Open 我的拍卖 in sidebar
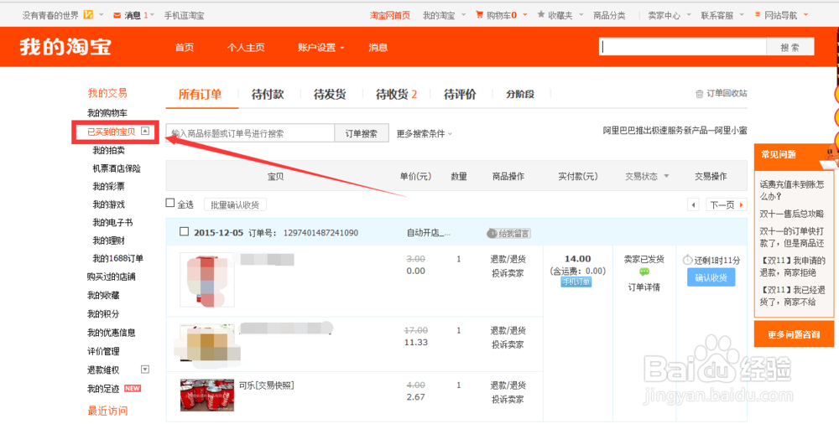Screen dimensions: 839x424 point(108,151)
